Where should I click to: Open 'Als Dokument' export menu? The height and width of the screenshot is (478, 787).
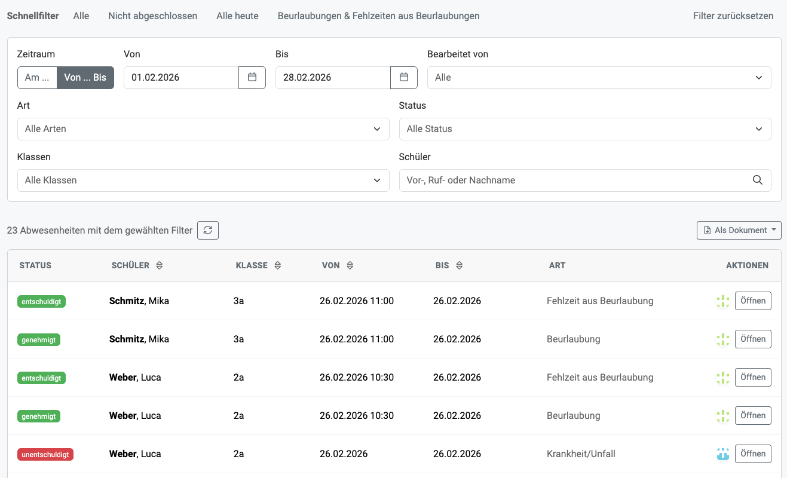coord(739,231)
